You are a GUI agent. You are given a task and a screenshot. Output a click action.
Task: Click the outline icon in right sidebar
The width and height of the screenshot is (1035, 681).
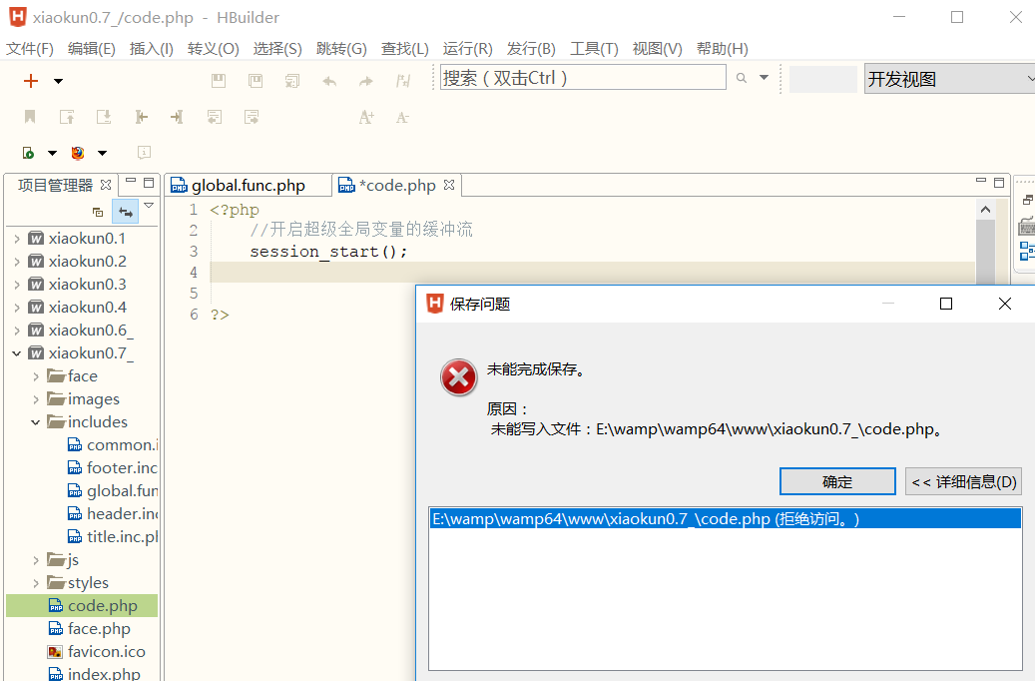[1026, 251]
